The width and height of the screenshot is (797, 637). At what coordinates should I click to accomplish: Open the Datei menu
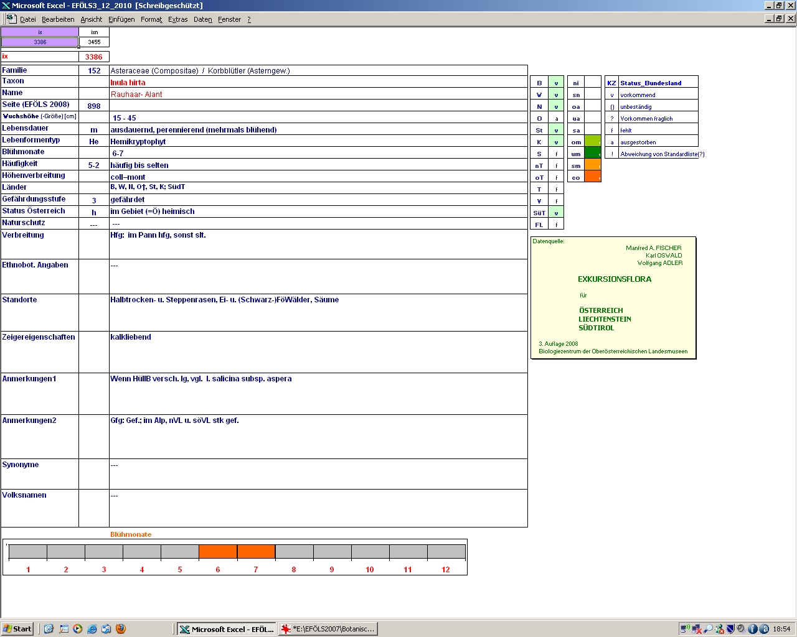(x=27, y=19)
